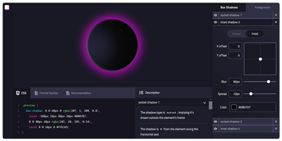
Task: Switch to the Foreground tab
Action: tap(262, 8)
